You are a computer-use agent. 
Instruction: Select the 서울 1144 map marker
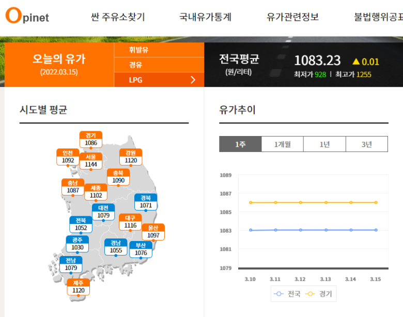click(91, 161)
